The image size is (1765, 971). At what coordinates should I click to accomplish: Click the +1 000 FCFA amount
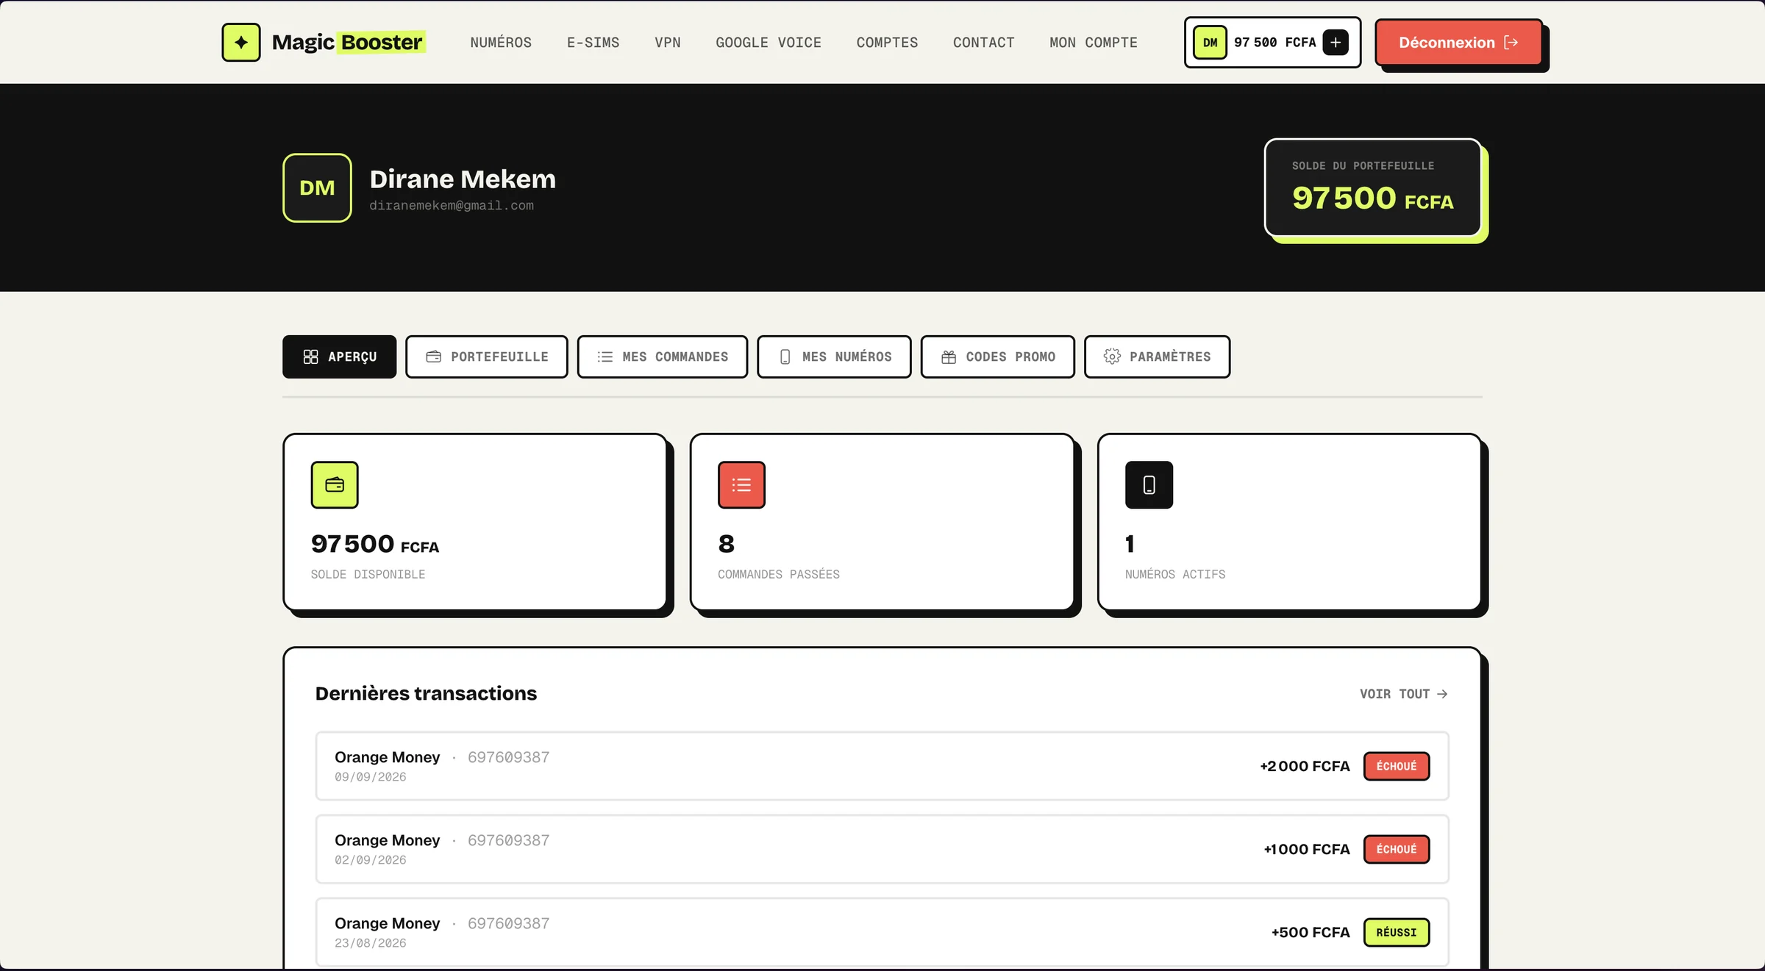coord(1307,849)
